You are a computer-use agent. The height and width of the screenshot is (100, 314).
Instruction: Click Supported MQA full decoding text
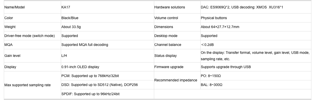pyautogui.click(x=85, y=45)
